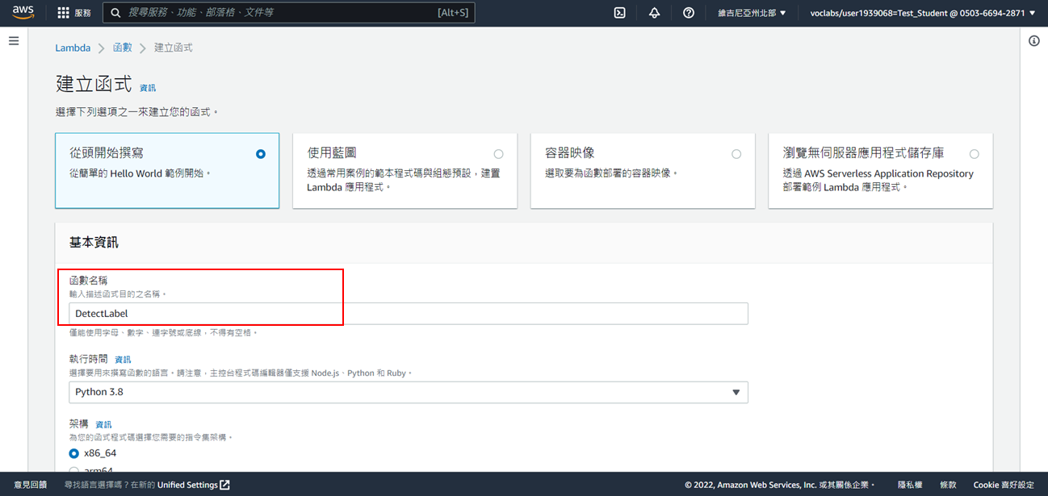Open the info panel icon on the right
Image resolution: width=1048 pixels, height=496 pixels.
point(1034,41)
